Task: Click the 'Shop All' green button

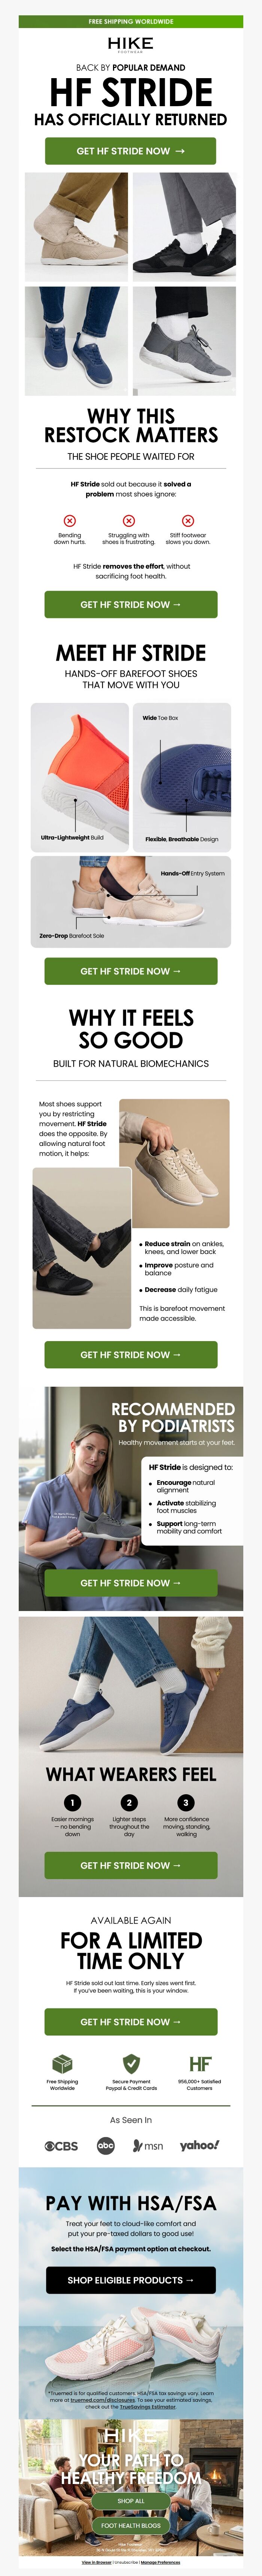Action: 131,2500
